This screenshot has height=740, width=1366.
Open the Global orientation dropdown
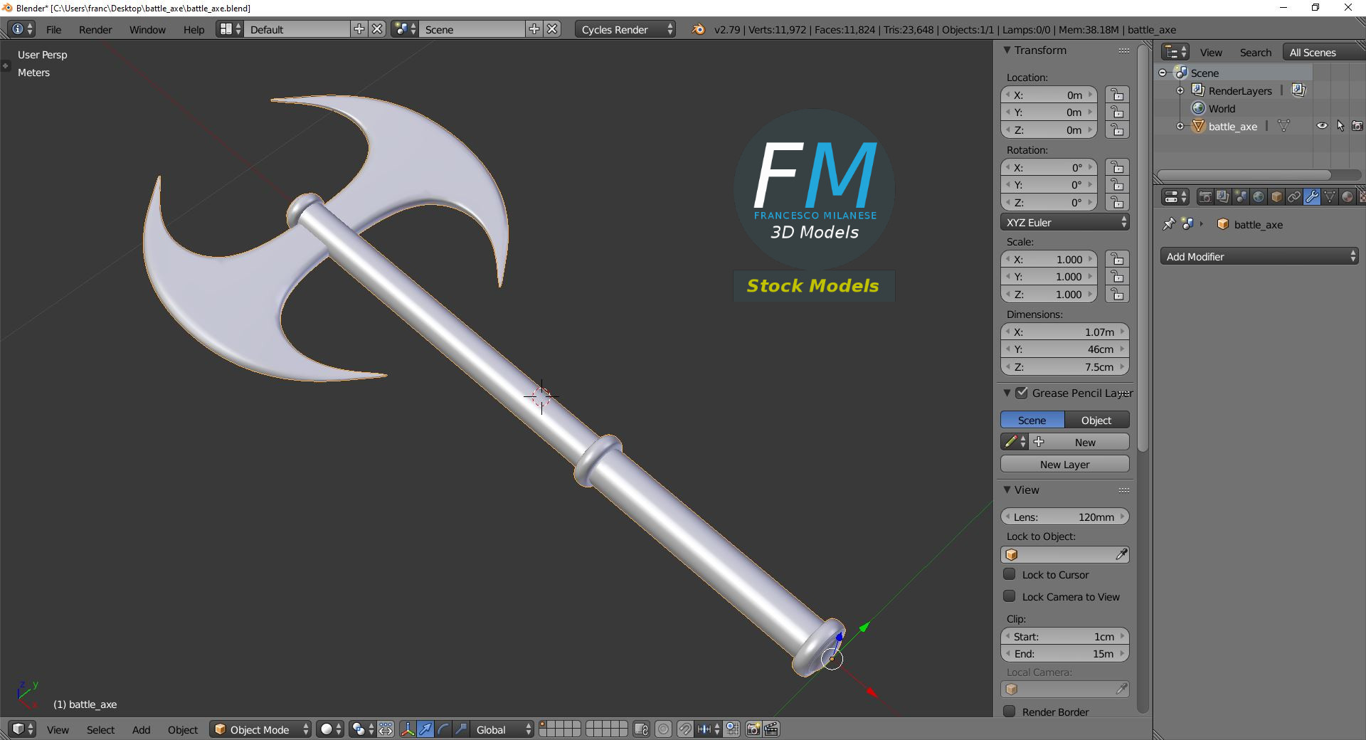(x=502, y=729)
